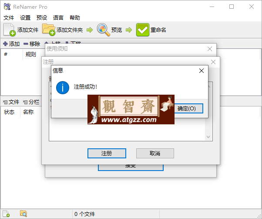Click the blue information icon in dialog
Screen dimensions: 262x219
pos(63,88)
